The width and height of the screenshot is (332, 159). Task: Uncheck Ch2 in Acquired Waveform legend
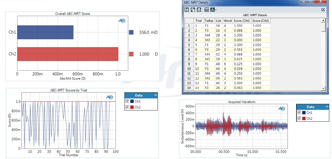299,118
